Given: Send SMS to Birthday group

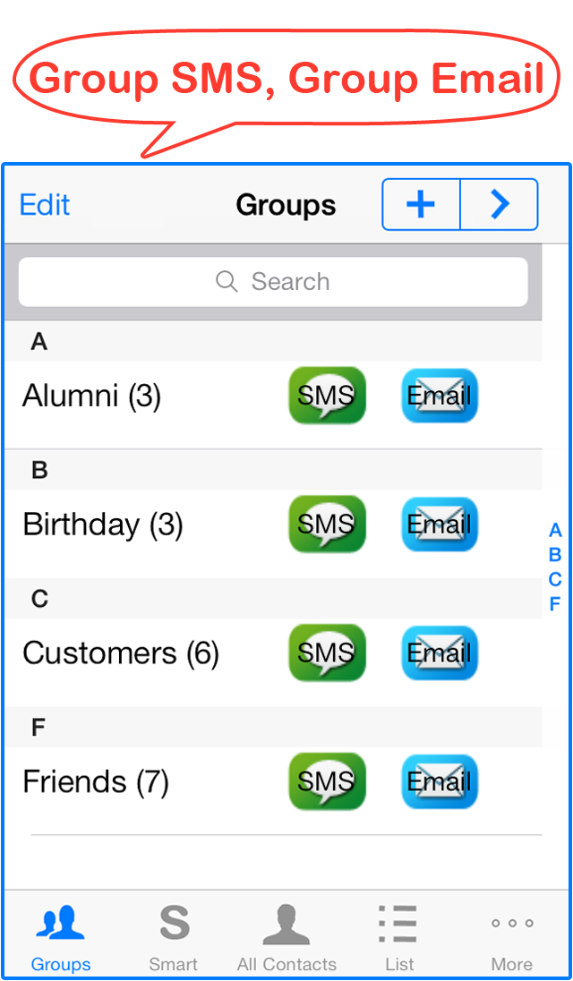Looking at the screenshot, I should (x=327, y=524).
